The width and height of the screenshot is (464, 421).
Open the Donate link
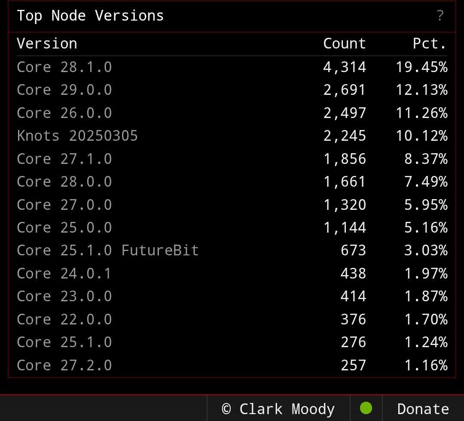click(423, 409)
